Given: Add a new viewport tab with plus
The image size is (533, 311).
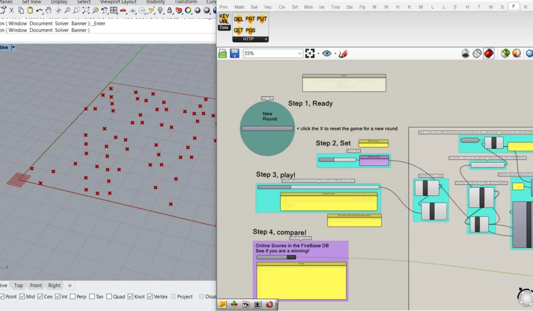Looking at the screenshot, I should [70, 286].
